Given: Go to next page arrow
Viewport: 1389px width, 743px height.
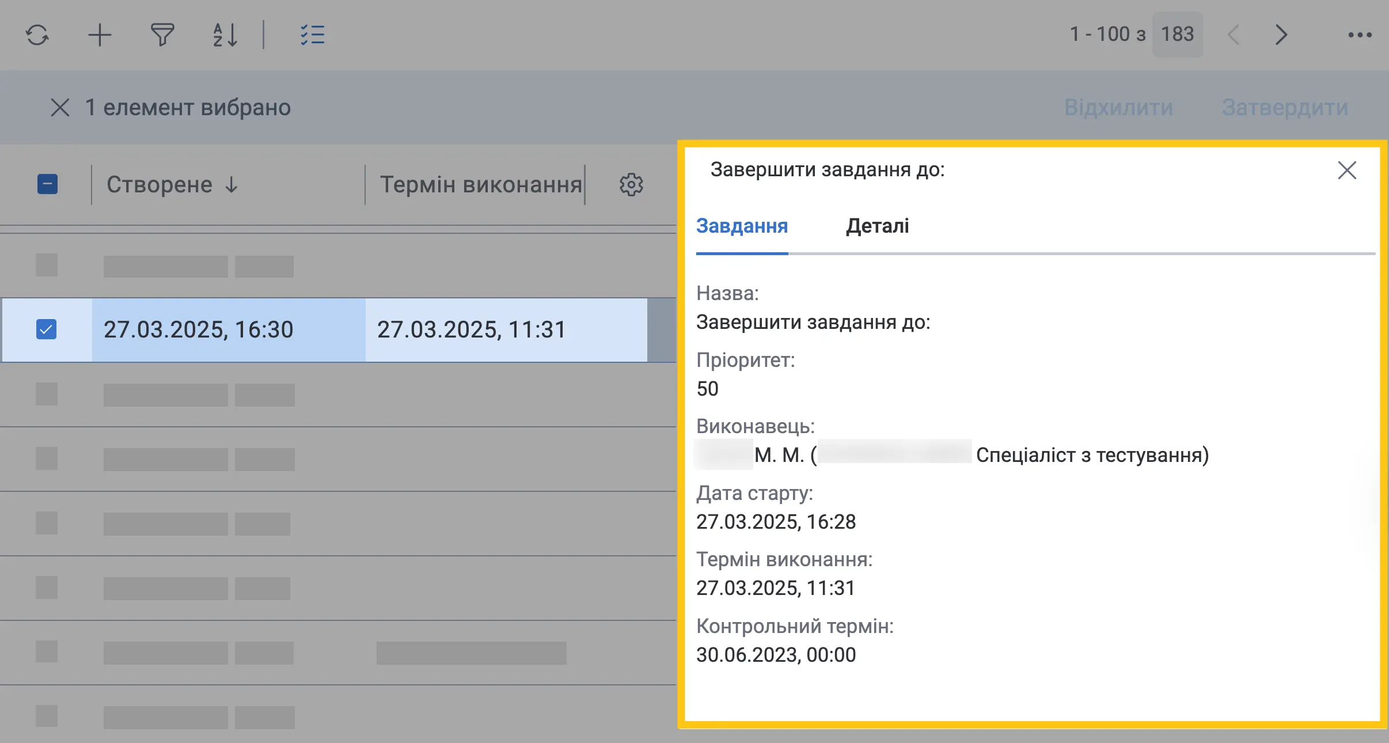Looking at the screenshot, I should 1281,35.
